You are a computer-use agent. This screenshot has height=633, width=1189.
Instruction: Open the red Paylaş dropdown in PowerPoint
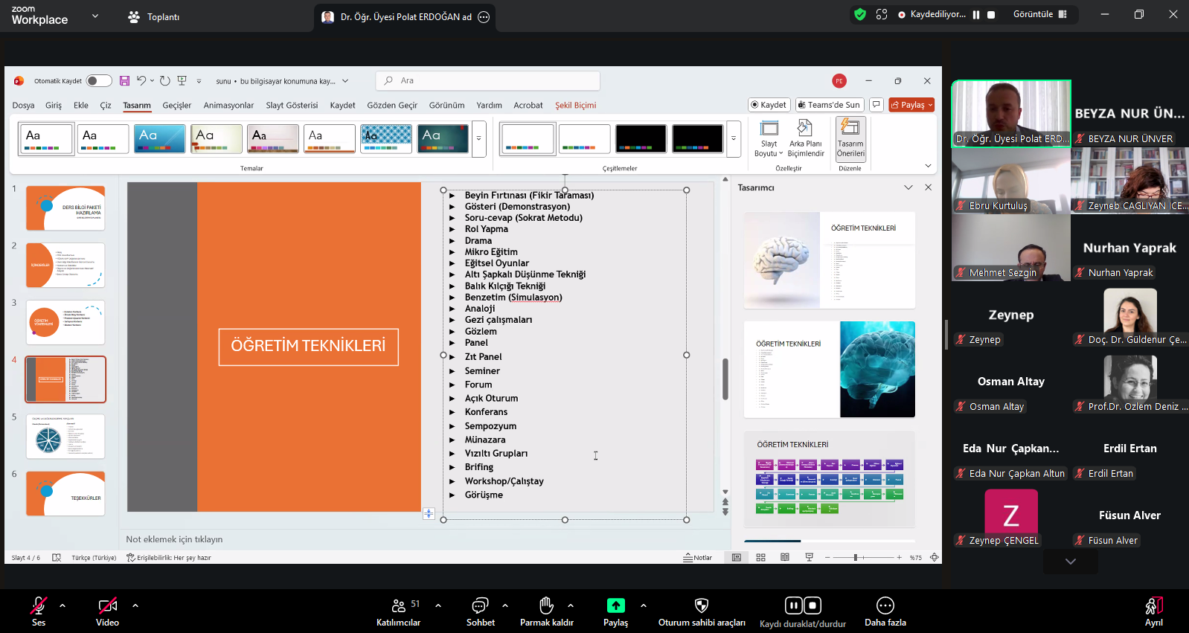point(911,105)
